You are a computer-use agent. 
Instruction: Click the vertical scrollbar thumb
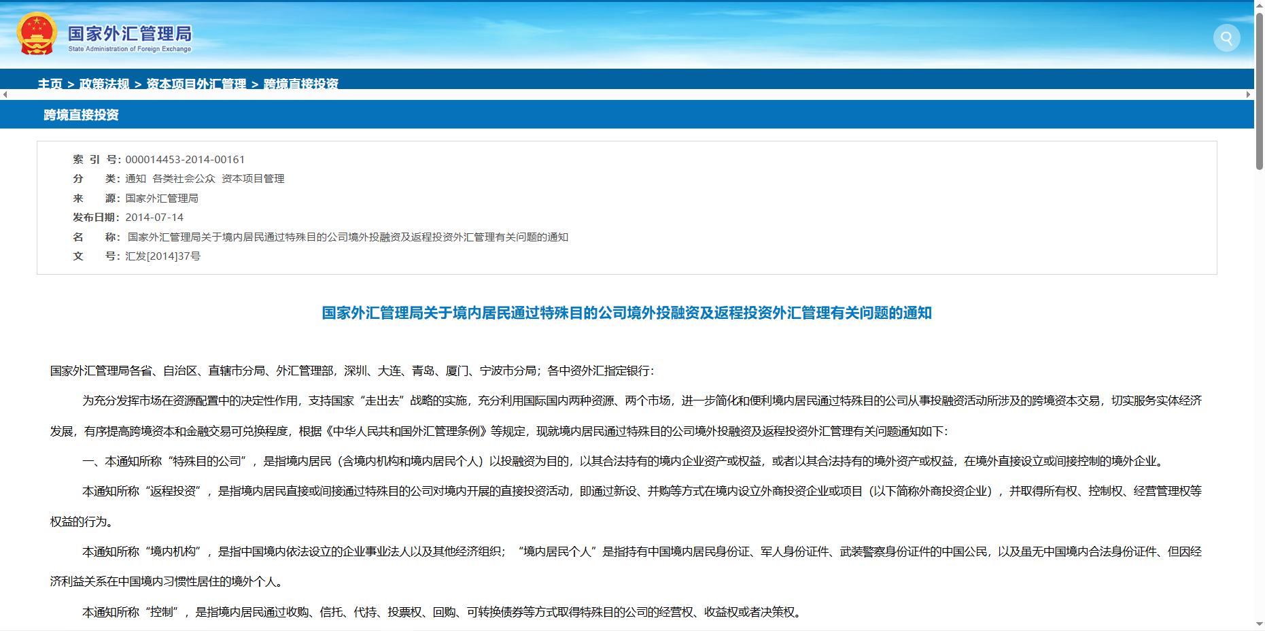click(x=1259, y=88)
